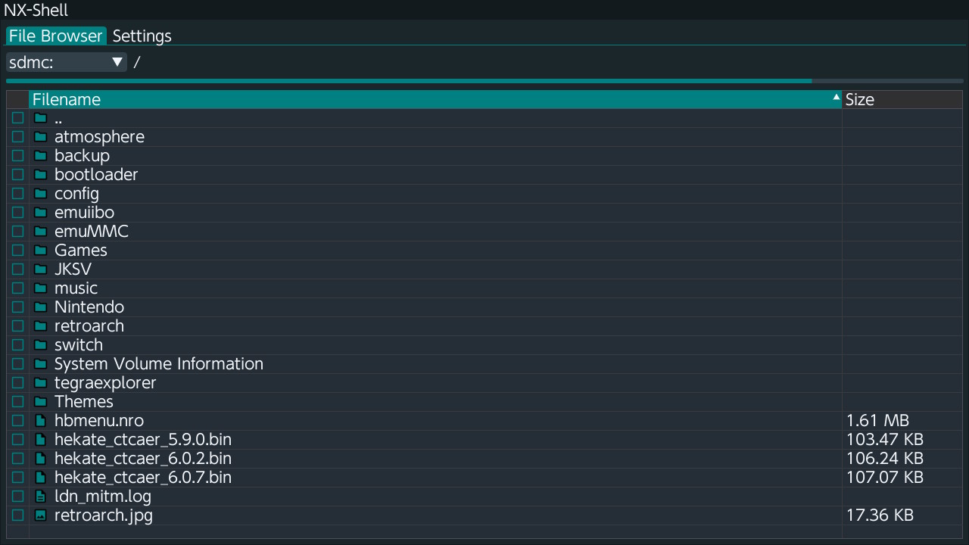Click the ldn_mitm.log text file icon
The image size is (969, 545).
[x=41, y=497]
